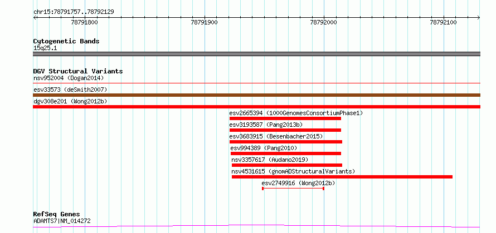The width and height of the screenshot is (496, 233).
Task: Select the red dgv308e201 variant bar
Action: [256, 107]
